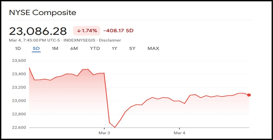Click the NYSE Composite title
The height and width of the screenshot is (140, 273).
pos(42,13)
